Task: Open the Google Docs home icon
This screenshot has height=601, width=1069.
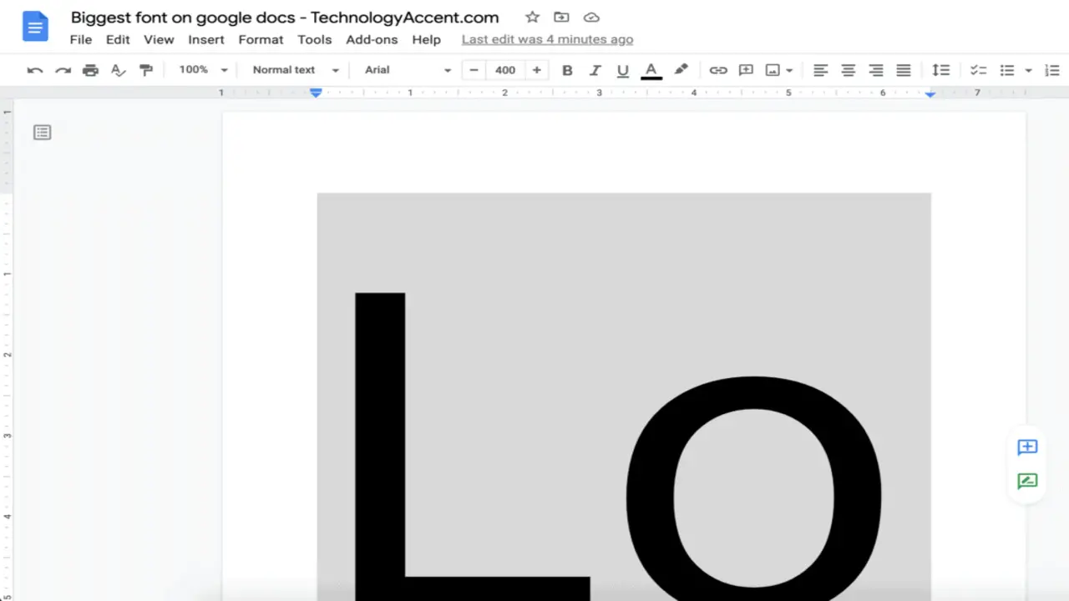Action: (35, 28)
